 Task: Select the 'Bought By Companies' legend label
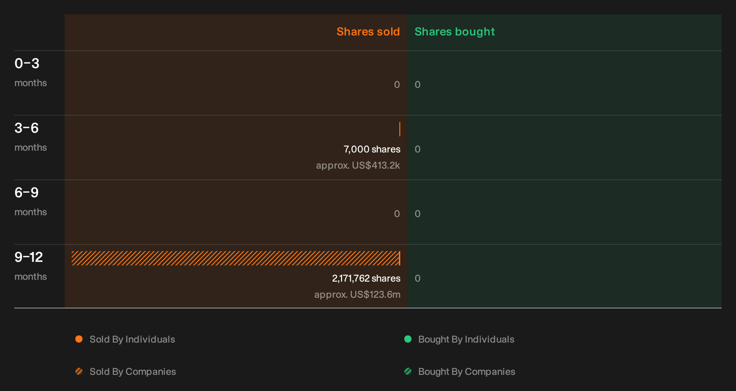coord(467,372)
